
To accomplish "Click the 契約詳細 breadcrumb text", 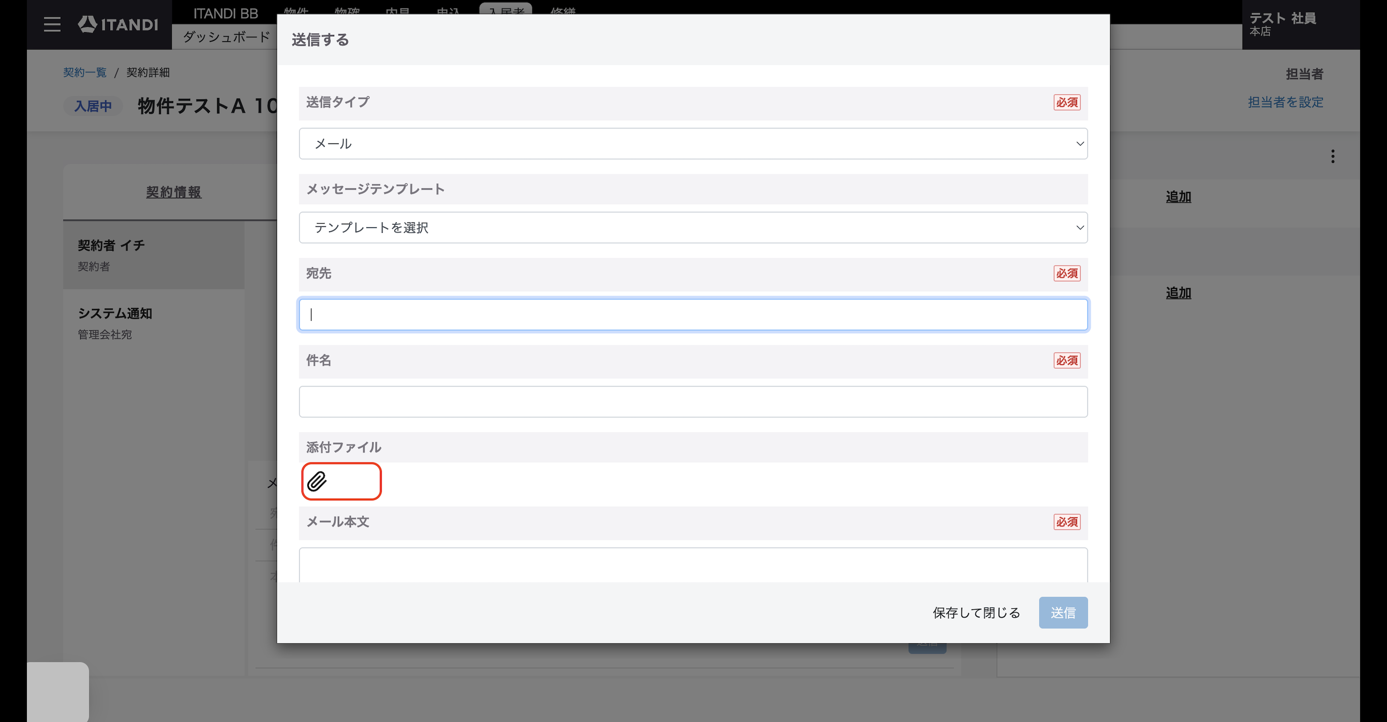I will pos(148,72).
